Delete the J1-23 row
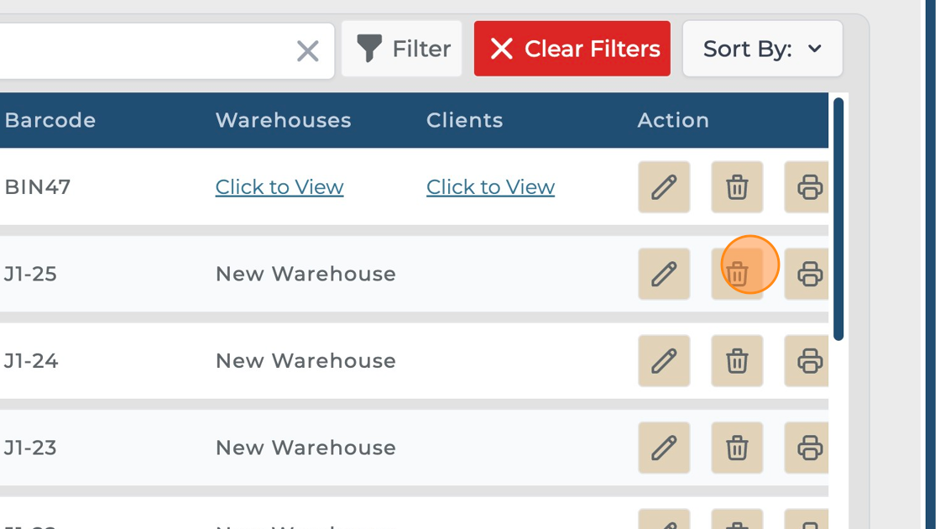The image size is (940, 529). (x=737, y=448)
